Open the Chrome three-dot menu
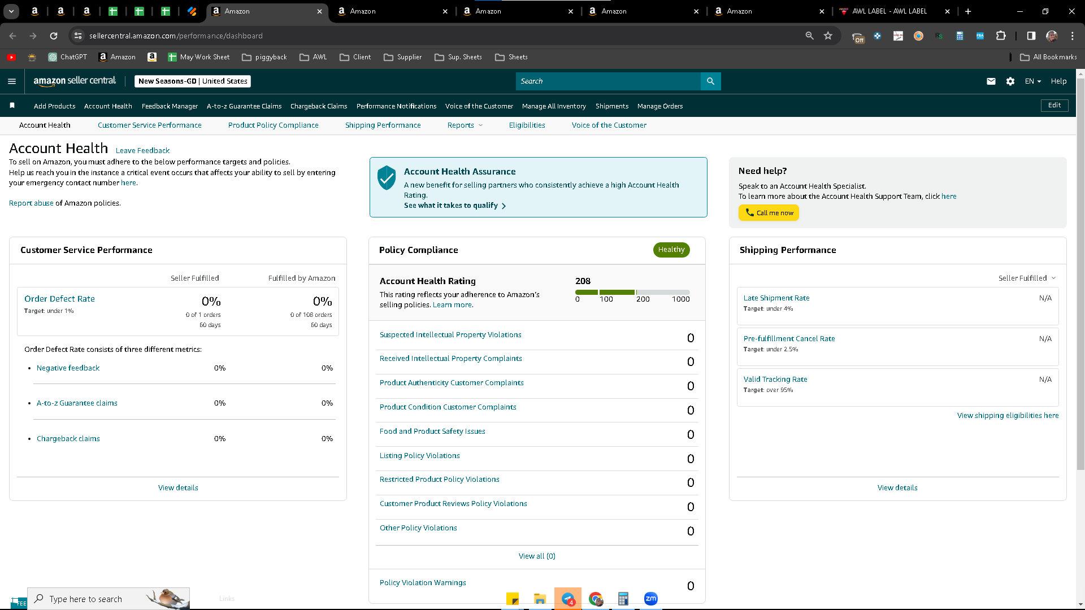The height and width of the screenshot is (610, 1085). point(1072,36)
